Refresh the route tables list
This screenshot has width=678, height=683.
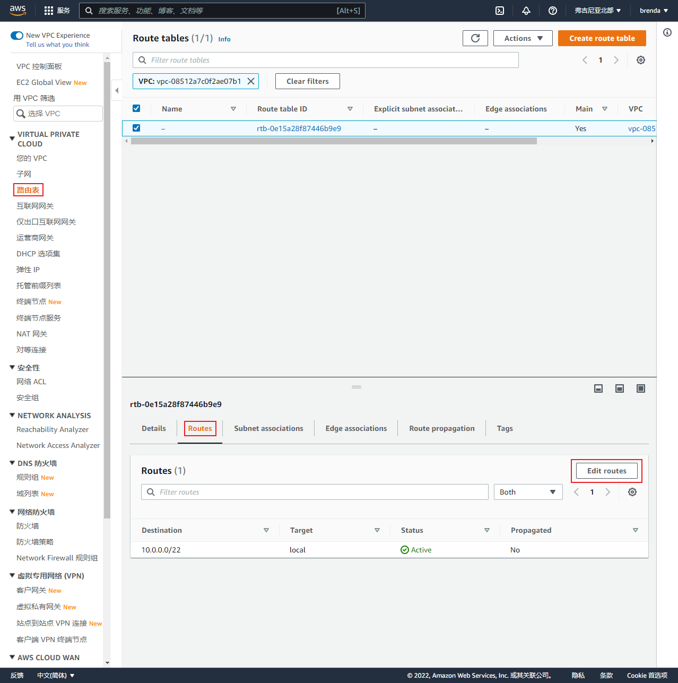pyautogui.click(x=475, y=38)
